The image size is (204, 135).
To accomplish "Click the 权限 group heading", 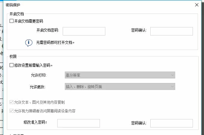I will click(13, 57).
